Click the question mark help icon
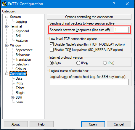 (x=114, y=4)
